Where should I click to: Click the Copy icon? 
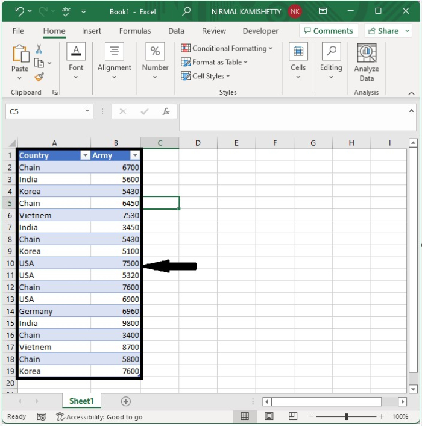(x=39, y=63)
